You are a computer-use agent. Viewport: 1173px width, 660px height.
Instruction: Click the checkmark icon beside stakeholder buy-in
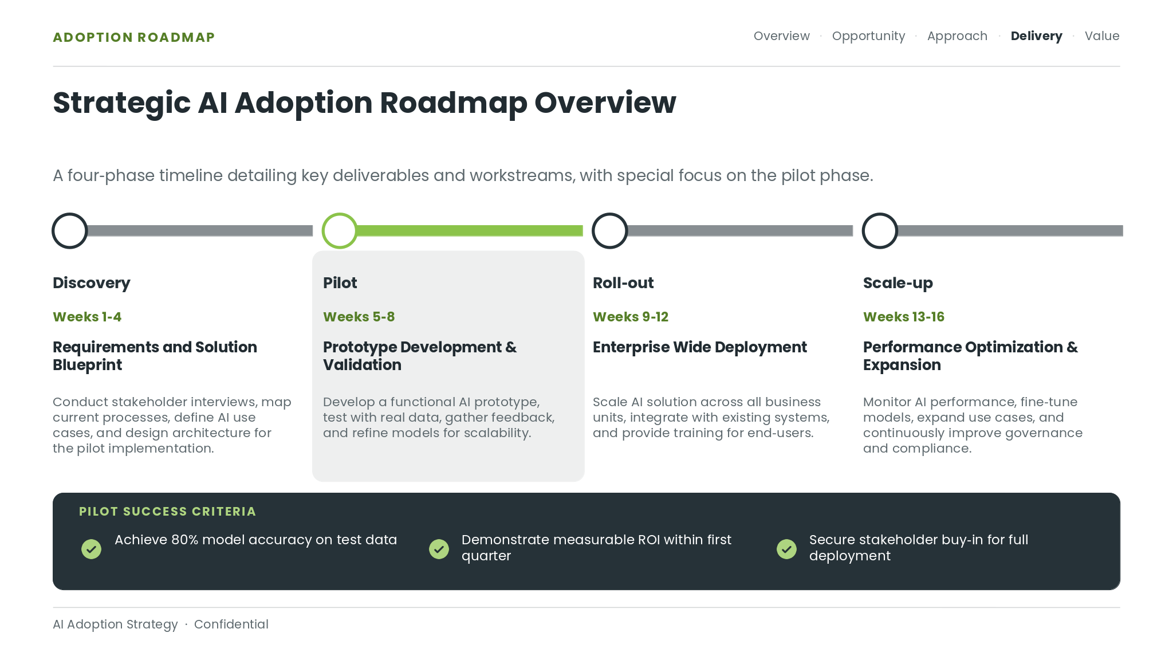tap(786, 549)
